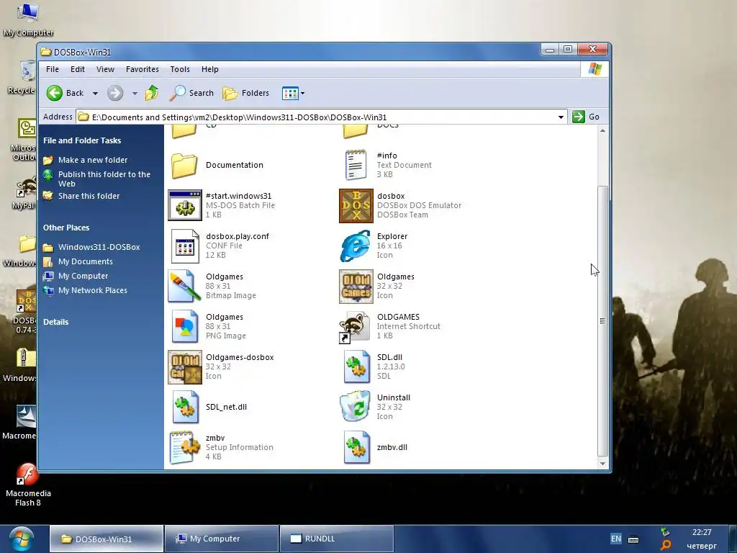Switch to My Computer taskbar button
Image resolution: width=737 pixels, height=553 pixels.
[x=222, y=539]
